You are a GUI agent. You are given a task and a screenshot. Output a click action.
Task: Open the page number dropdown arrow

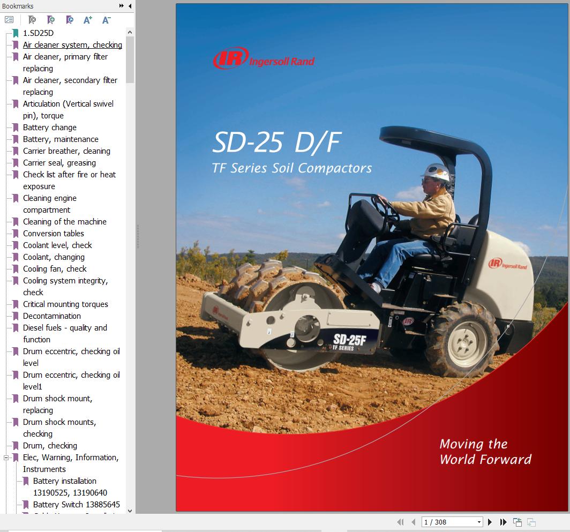479,522
